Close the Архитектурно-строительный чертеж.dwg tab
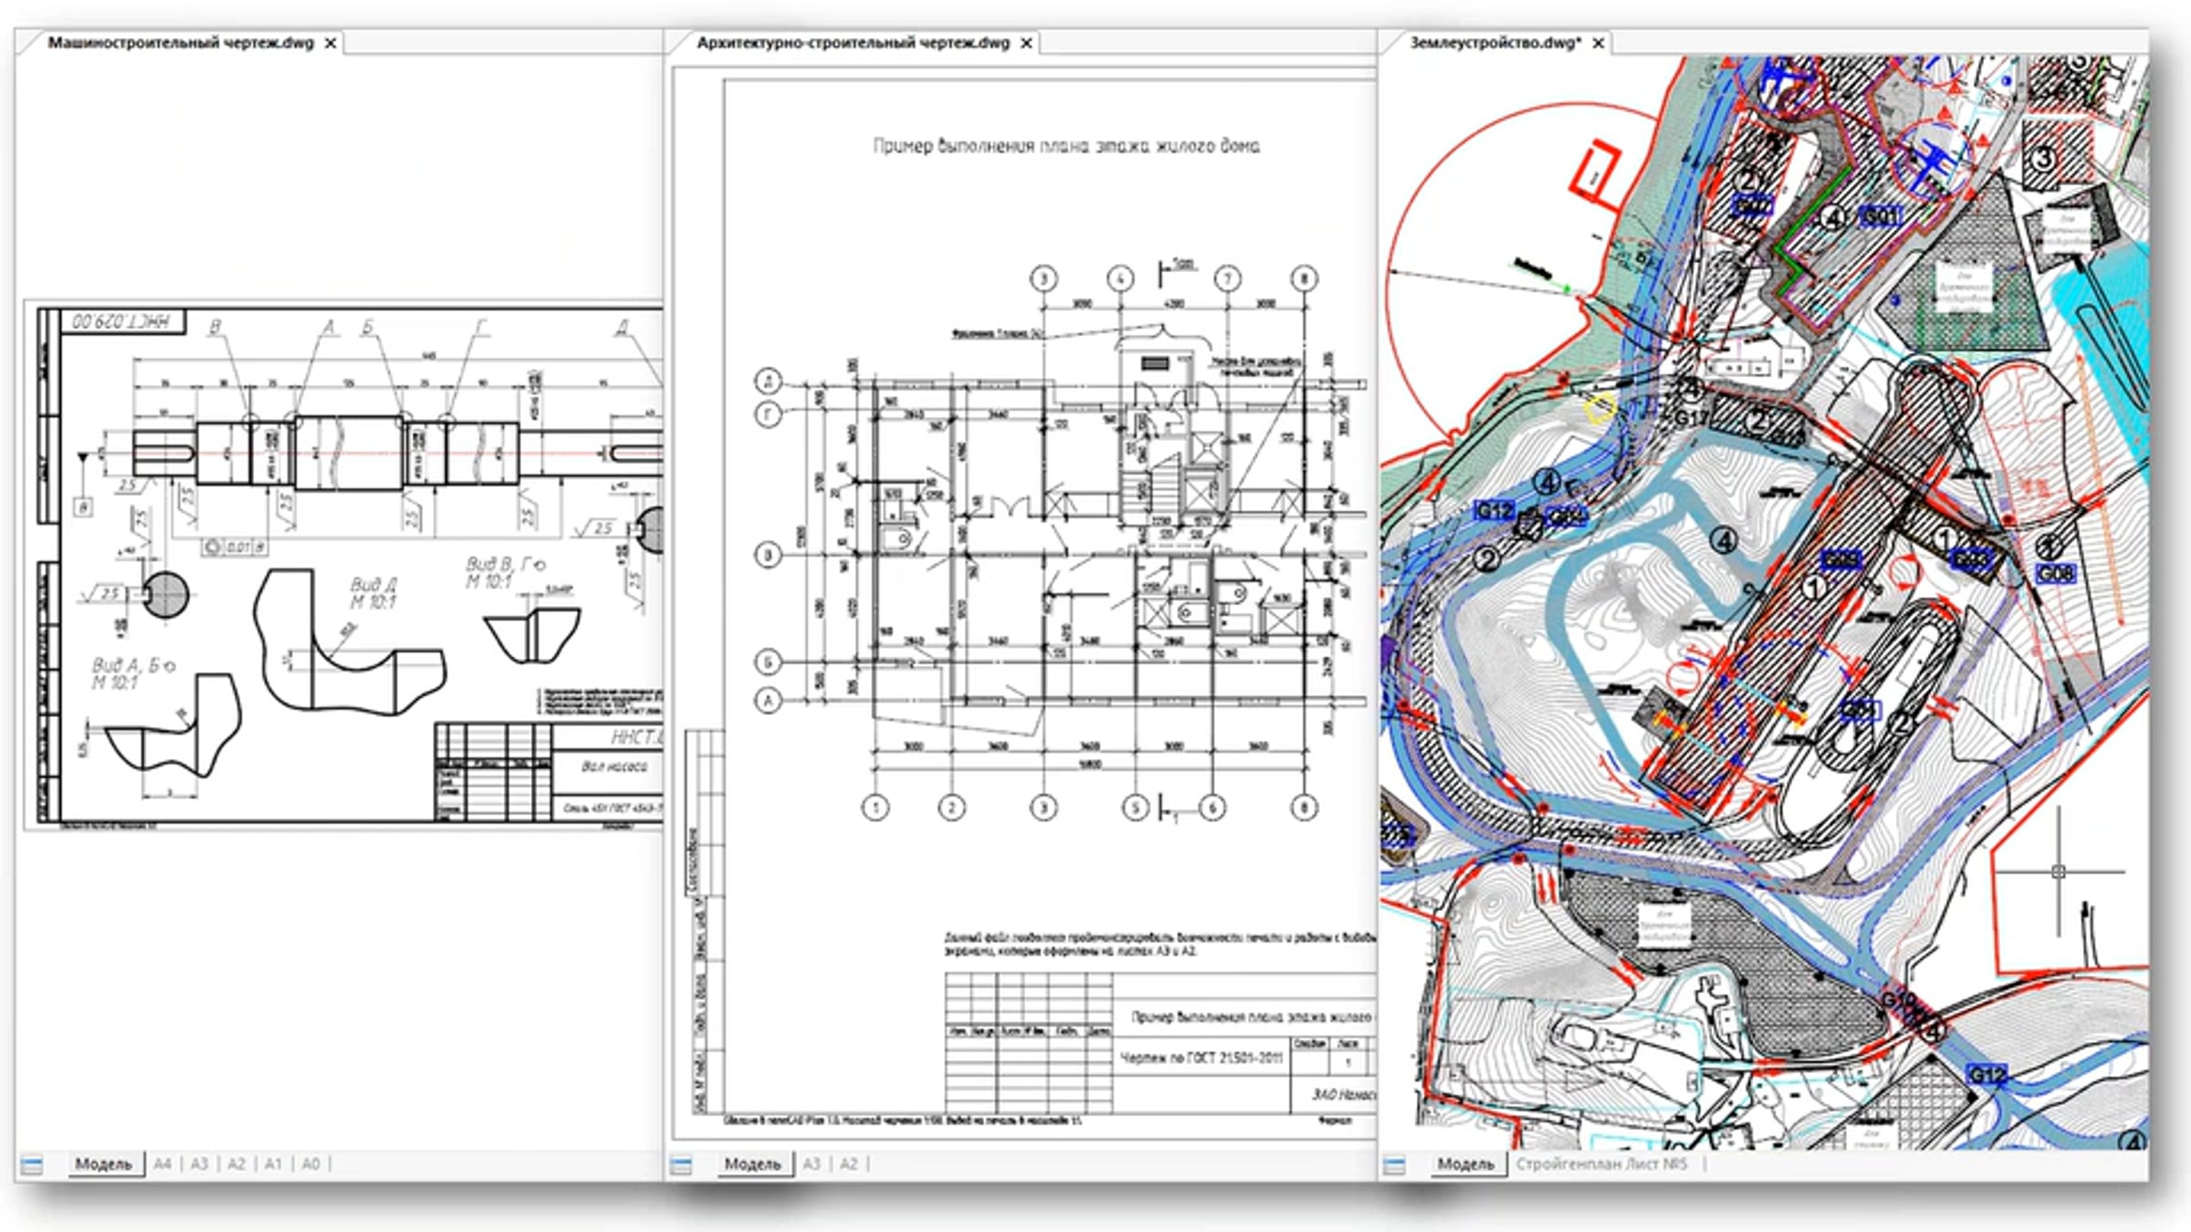The image size is (2191, 1232). [1026, 43]
